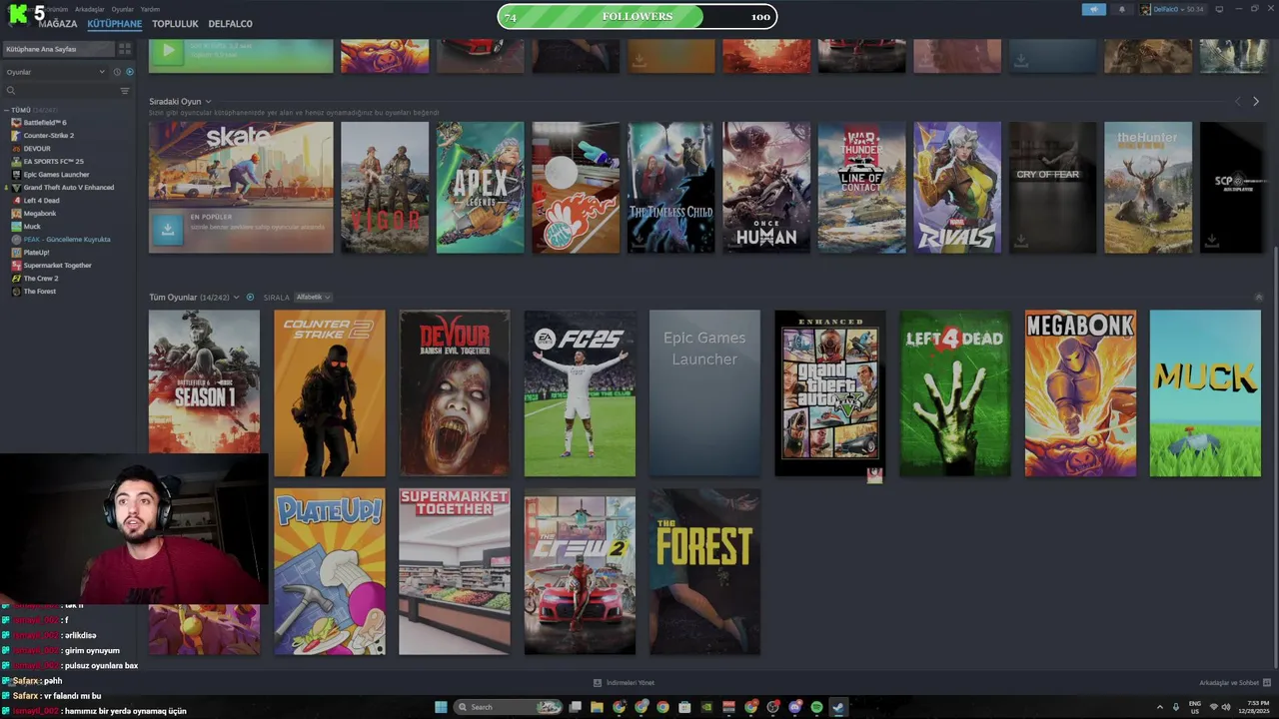Select PEAK update queued entry in sidebar

click(x=69, y=240)
